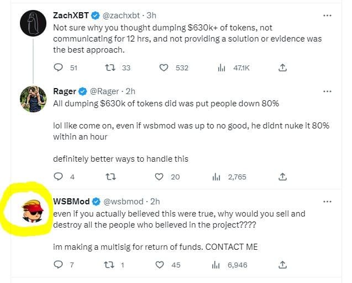This screenshot has width=352, height=283.
Task: Open ZachXBT's profile via display name
Action: point(71,16)
